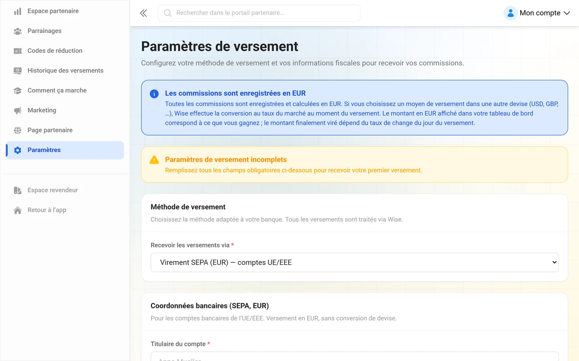The image size is (579, 361).
Task: Click the search magnifier icon
Action: [168, 13]
